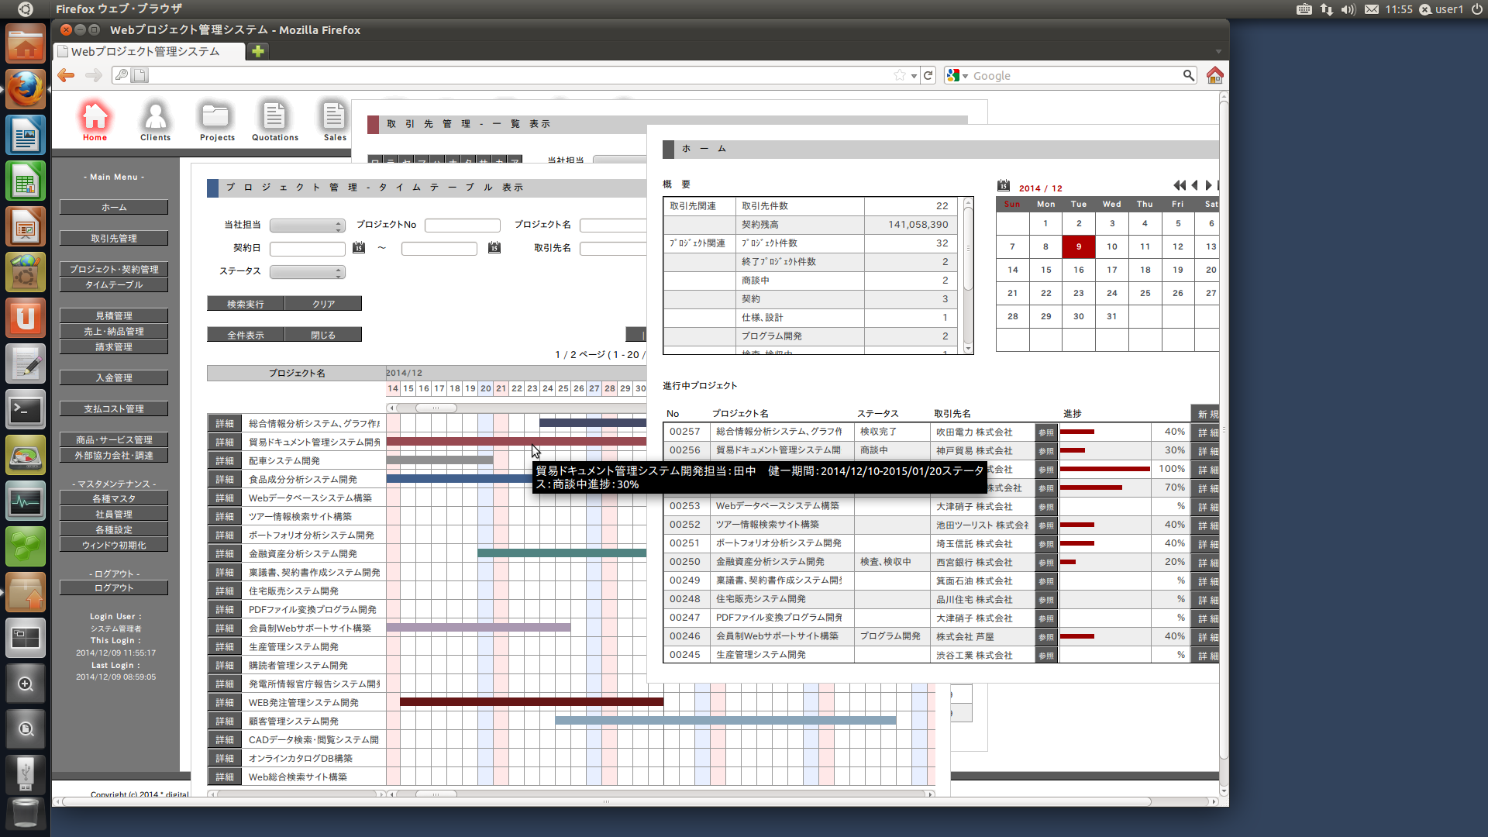Open ホーム in the main menu
This screenshot has width=1488, height=837.
point(114,208)
